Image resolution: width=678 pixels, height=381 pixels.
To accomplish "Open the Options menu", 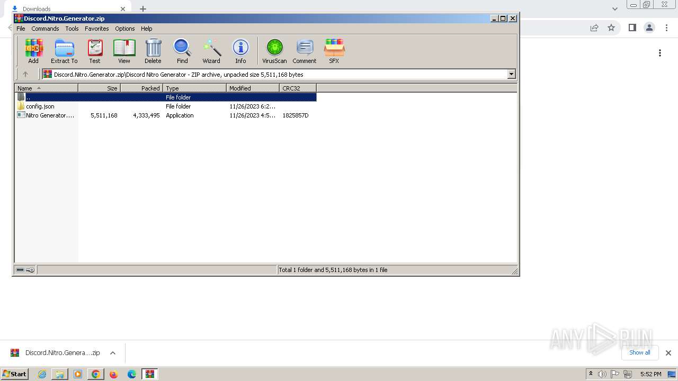I will 125,29.
